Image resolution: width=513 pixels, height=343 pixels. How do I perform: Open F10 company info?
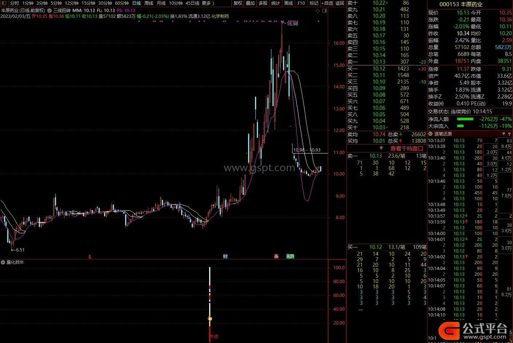click(x=301, y=3)
